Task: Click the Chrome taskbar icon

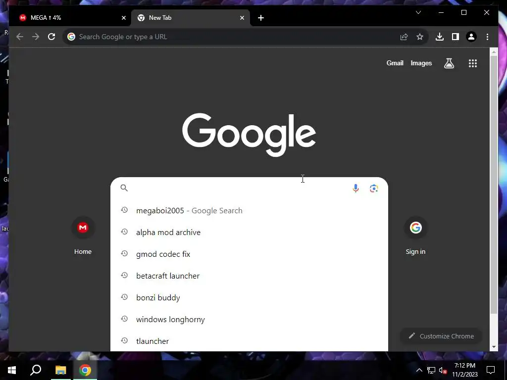Action: [85, 370]
